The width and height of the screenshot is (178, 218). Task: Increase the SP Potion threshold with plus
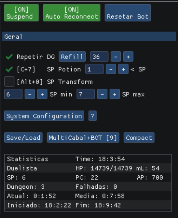coord(123,69)
